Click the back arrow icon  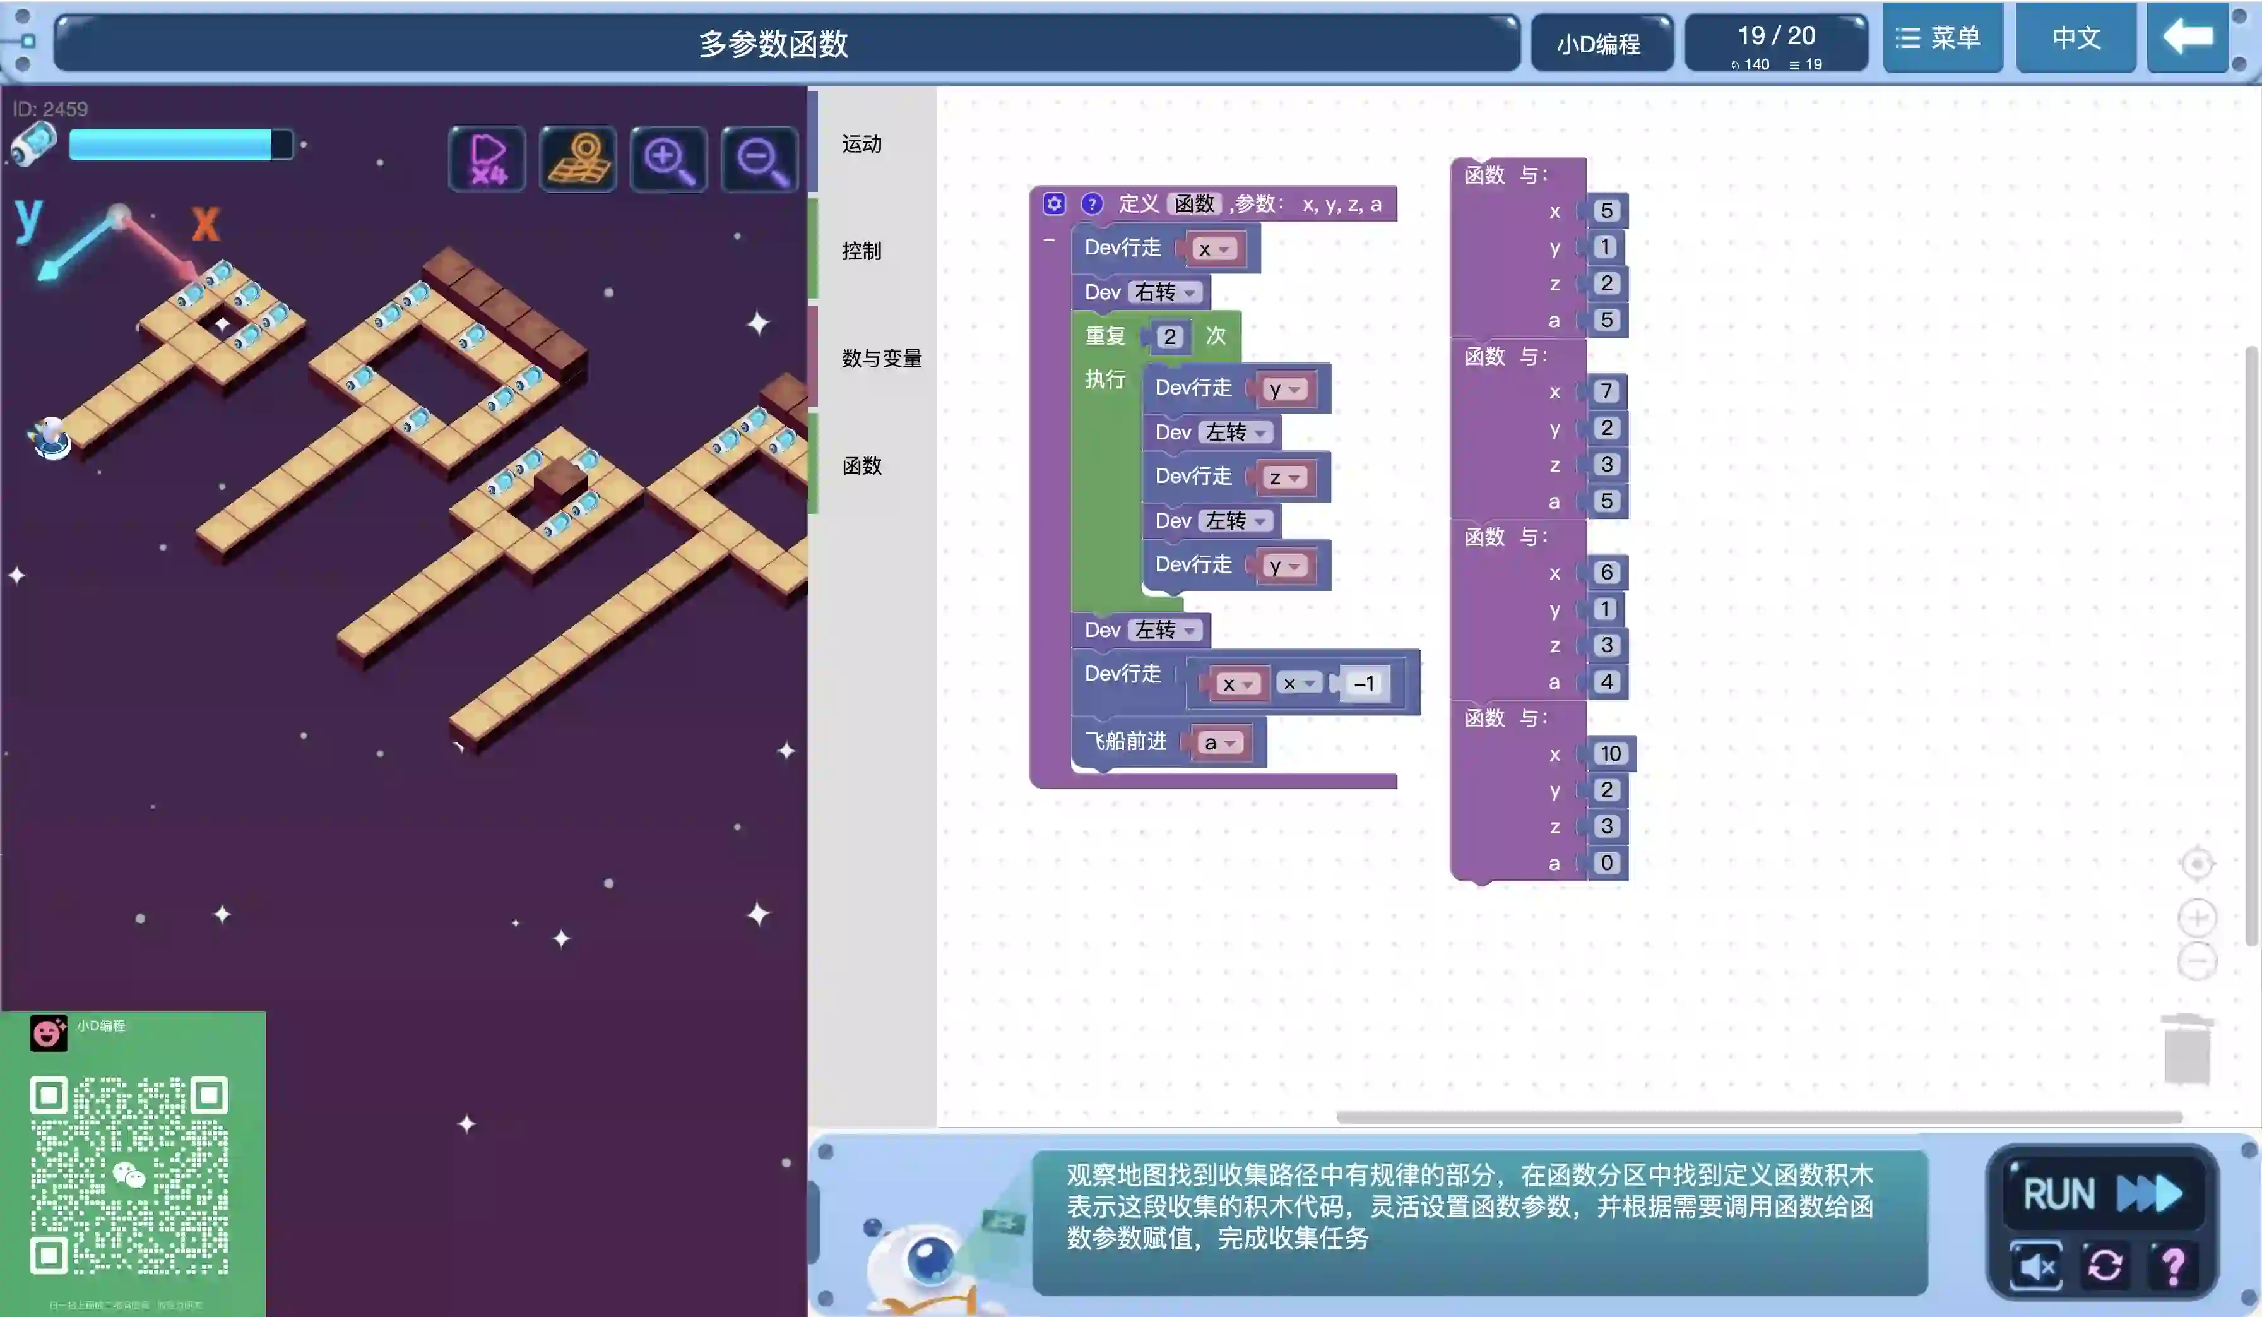click(x=2188, y=38)
